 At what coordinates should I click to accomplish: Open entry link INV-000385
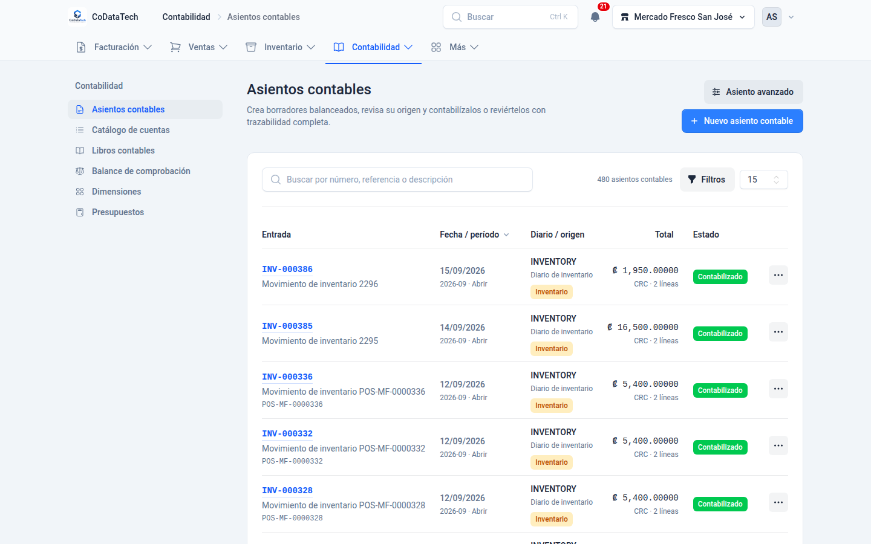(x=287, y=326)
